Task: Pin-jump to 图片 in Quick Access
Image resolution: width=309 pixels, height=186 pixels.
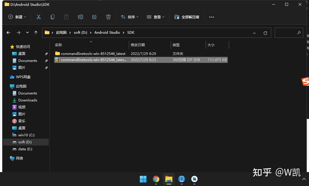Action: [x=22, y=67]
